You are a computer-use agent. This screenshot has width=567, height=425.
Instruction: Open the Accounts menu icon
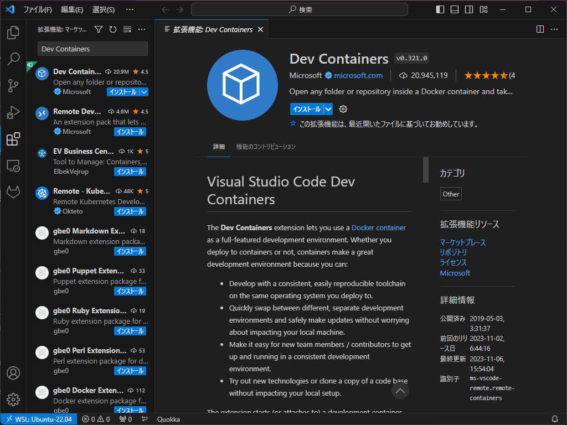(13, 373)
